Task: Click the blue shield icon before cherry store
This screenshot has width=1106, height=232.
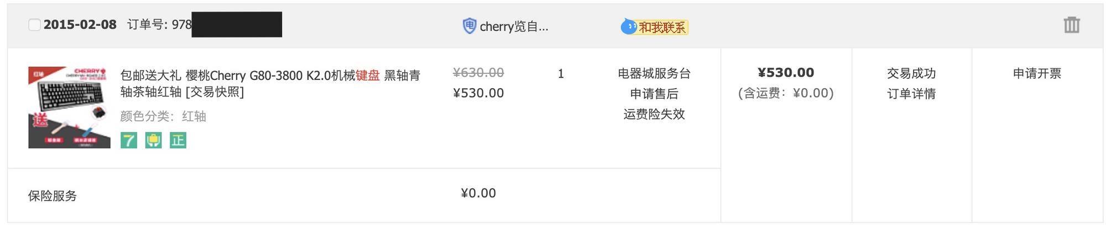Action: (469, 26)
